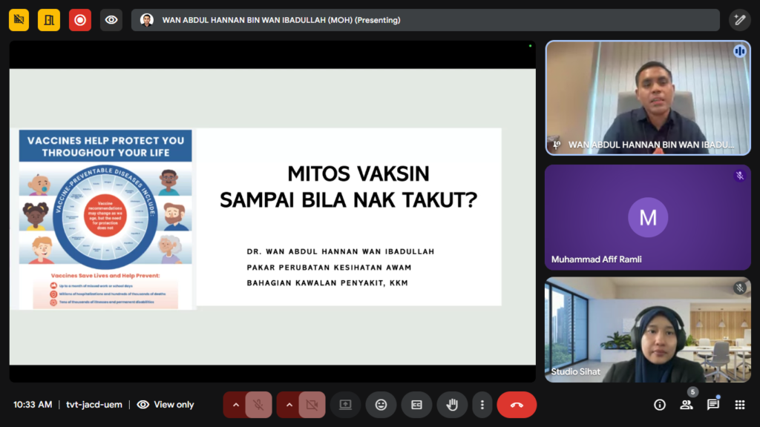Raise your hand
This screenshot has height=427, width=760.
tap(452, 405)
